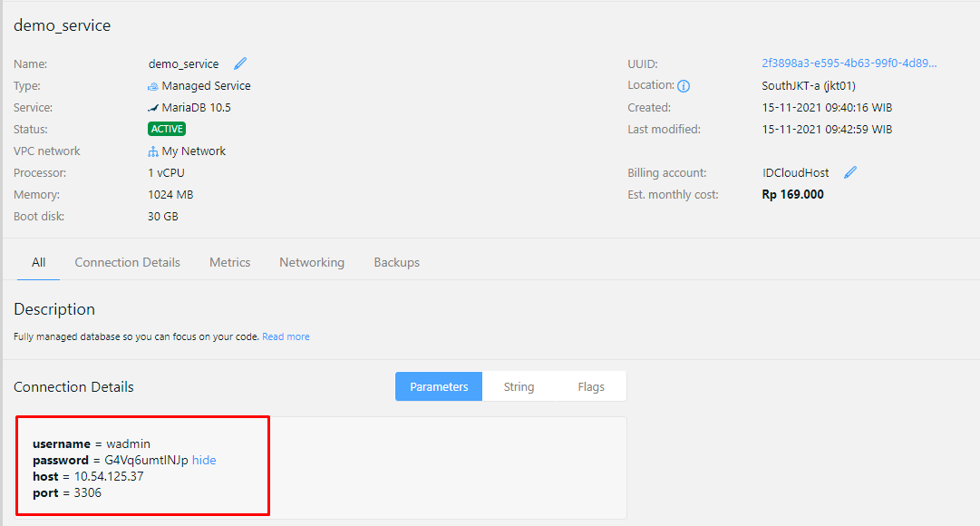Edit the IDCloudHost billing account via pencil icon
This screenshot has height=526, width=980.
click(849, 172)
